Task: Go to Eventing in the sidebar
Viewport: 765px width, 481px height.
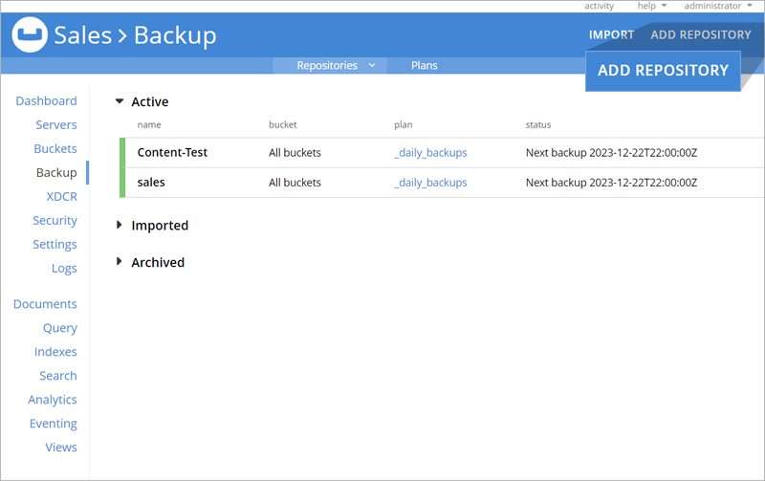Action: [x=54, y=424]
